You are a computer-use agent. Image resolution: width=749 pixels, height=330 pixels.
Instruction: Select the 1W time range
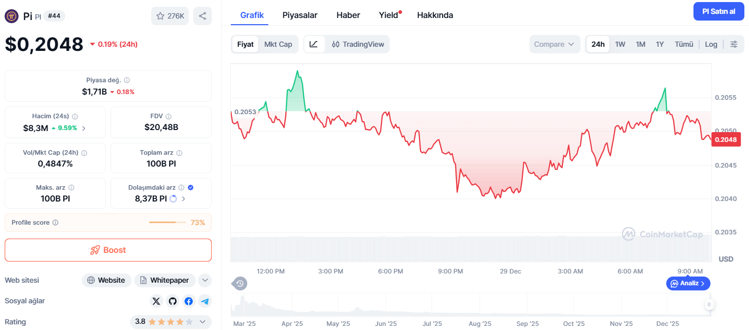click(x=620, y=44)
